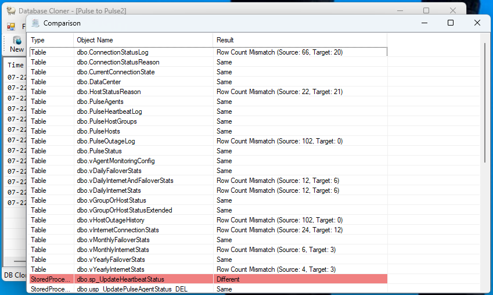Select the dbo.vDailyInternetAndFailoverStats row
This screenshot has height=295, width=493.
click(208, 181)
